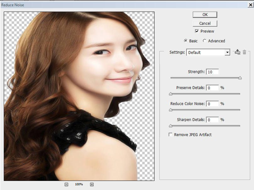This screenshot has width=254, height=190.
Task: Close the Reduce Noise dialog
Action: click(251, 5)
